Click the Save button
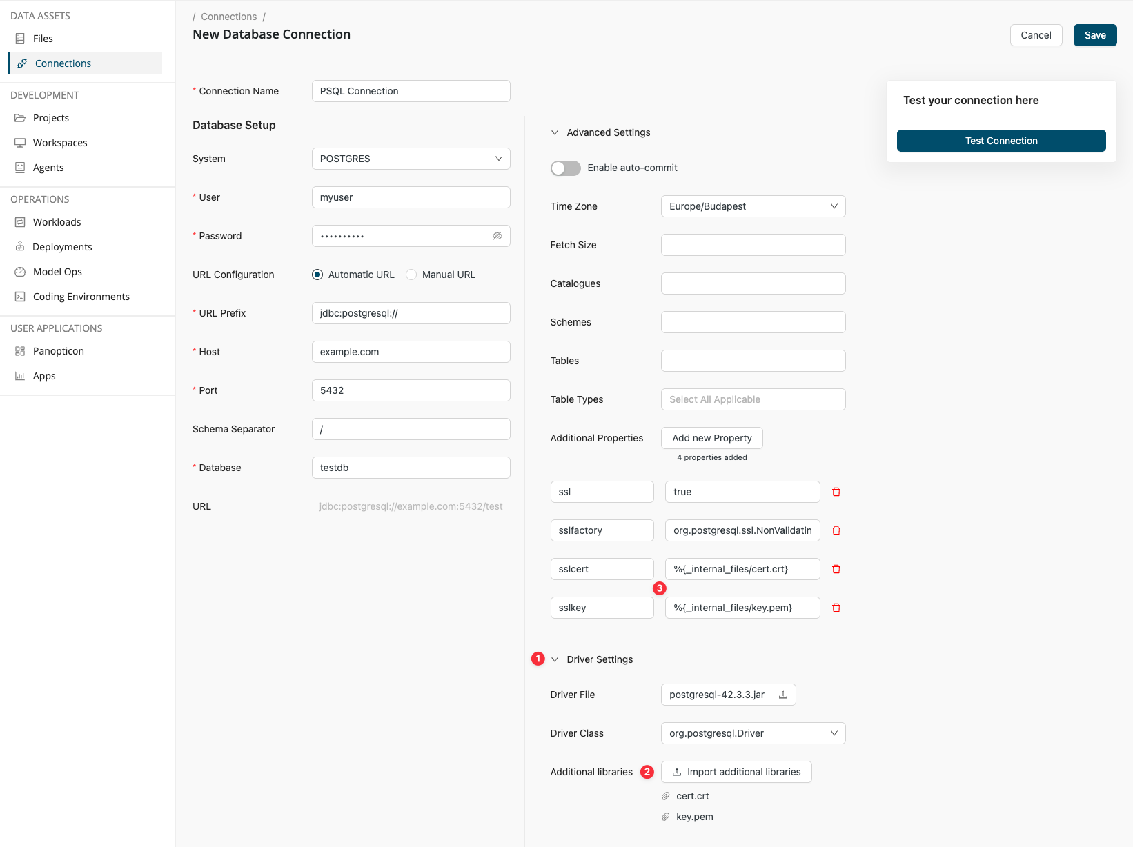 point(1094,35)
